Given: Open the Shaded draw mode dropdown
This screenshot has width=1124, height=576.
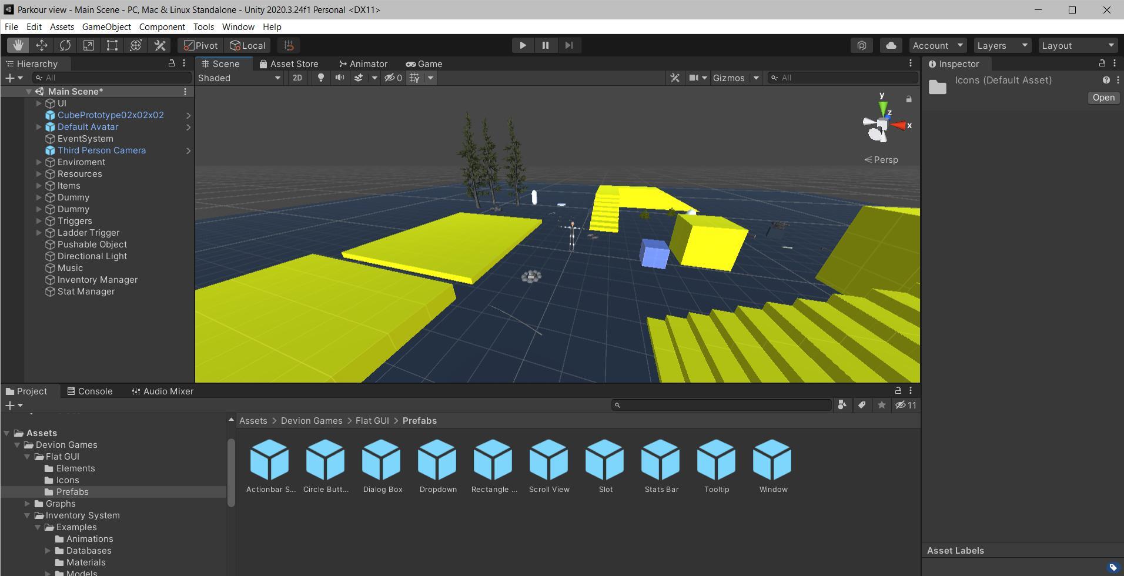Looking at the screenshot, I should [239, 78].
